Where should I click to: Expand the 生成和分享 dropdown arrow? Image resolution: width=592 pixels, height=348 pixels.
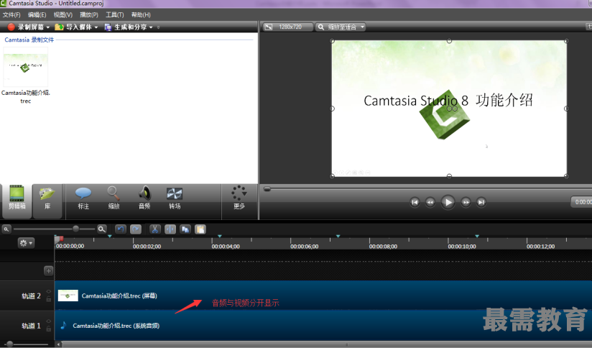pos(151,27)
